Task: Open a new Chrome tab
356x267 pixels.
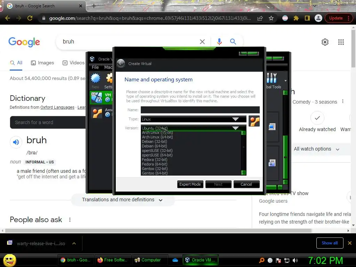Action: click(x=94, y=6)
